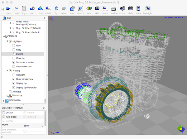Click Plug, Oil Pipe-2(Default) tree row
Image resolution: width=187 pixels, height=139 pixels.
(x=28, y=28)
